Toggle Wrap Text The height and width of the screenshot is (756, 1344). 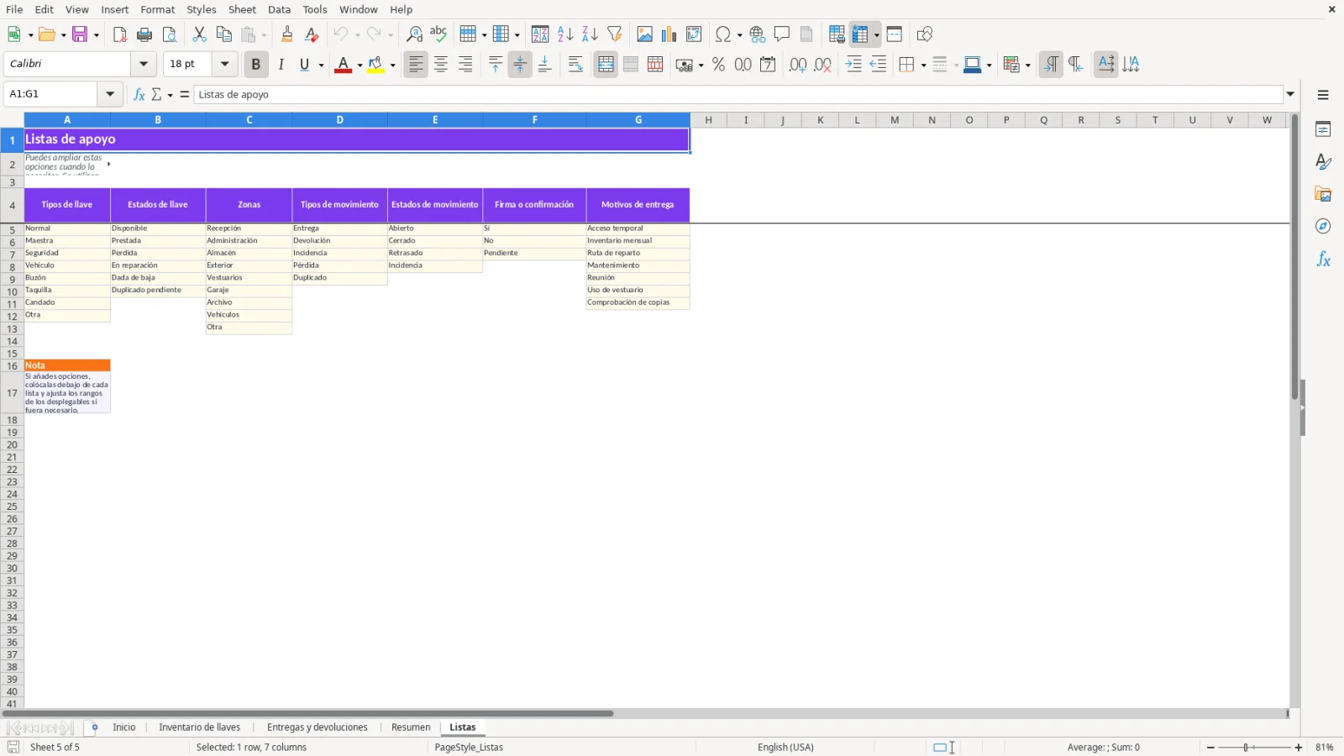tap(575, 65)
